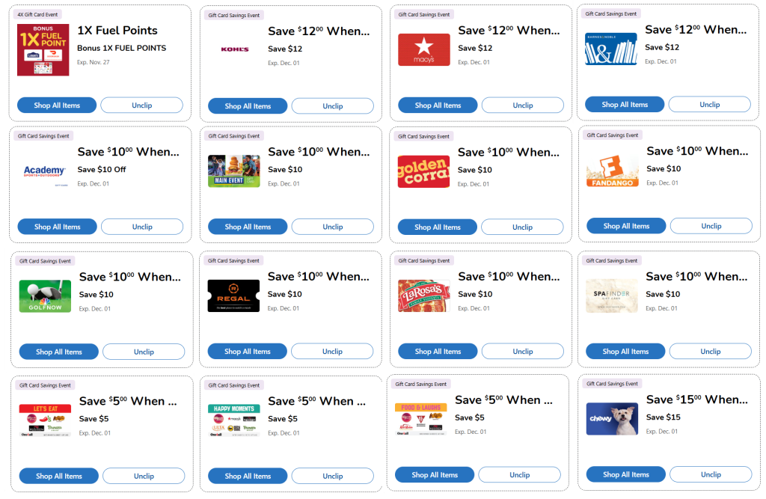Viewport: 766px width, 499px height.
Task: Shop All Items for LaRosa's coupon
Action: 438,351
